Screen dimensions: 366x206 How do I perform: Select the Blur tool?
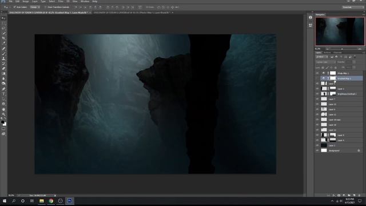3,79
